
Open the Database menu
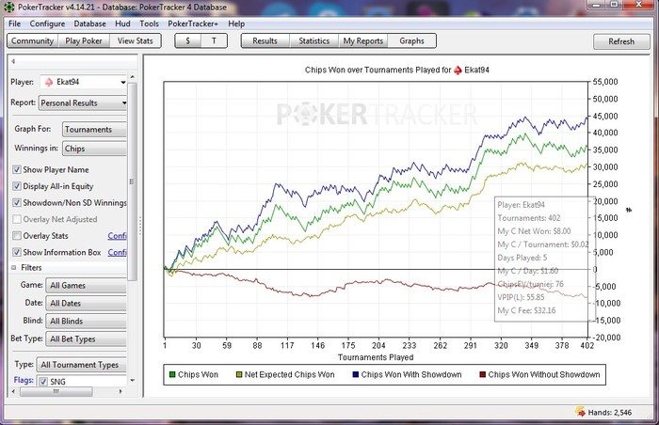[90, 24]
